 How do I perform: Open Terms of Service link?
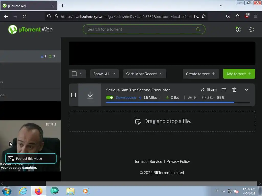[x=148, y=162]
